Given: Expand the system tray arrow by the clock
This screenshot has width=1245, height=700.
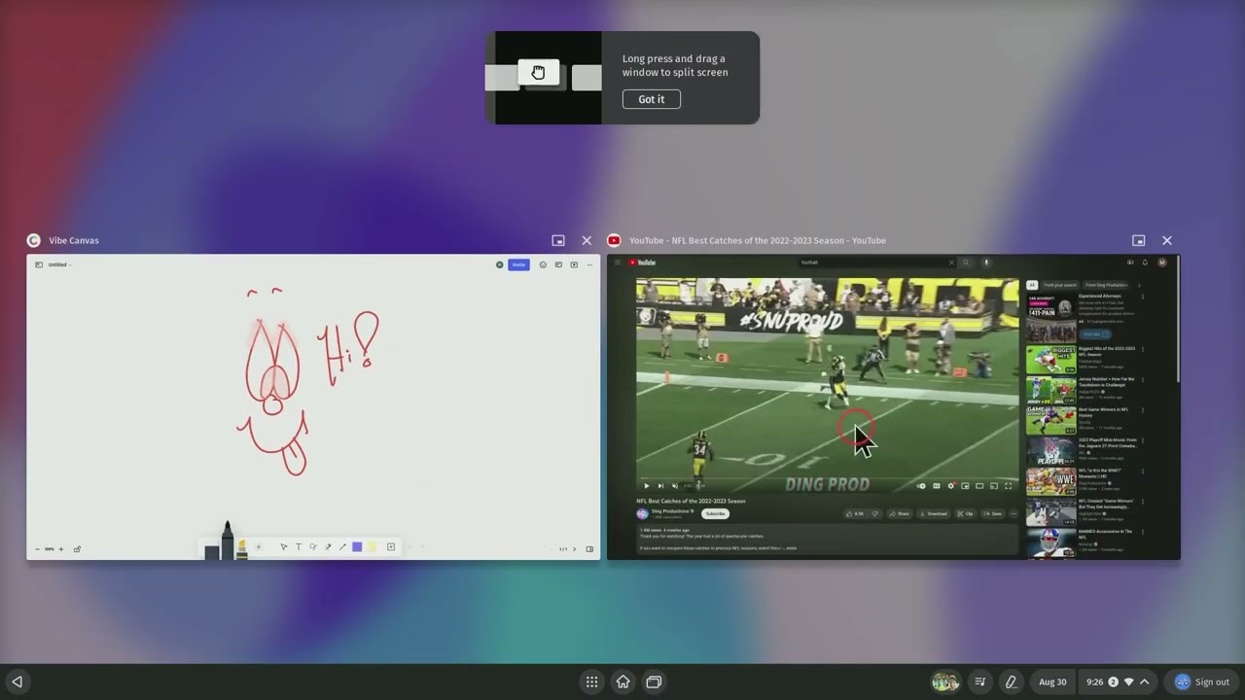Looking at the screenshot, I should (1144, 682).
